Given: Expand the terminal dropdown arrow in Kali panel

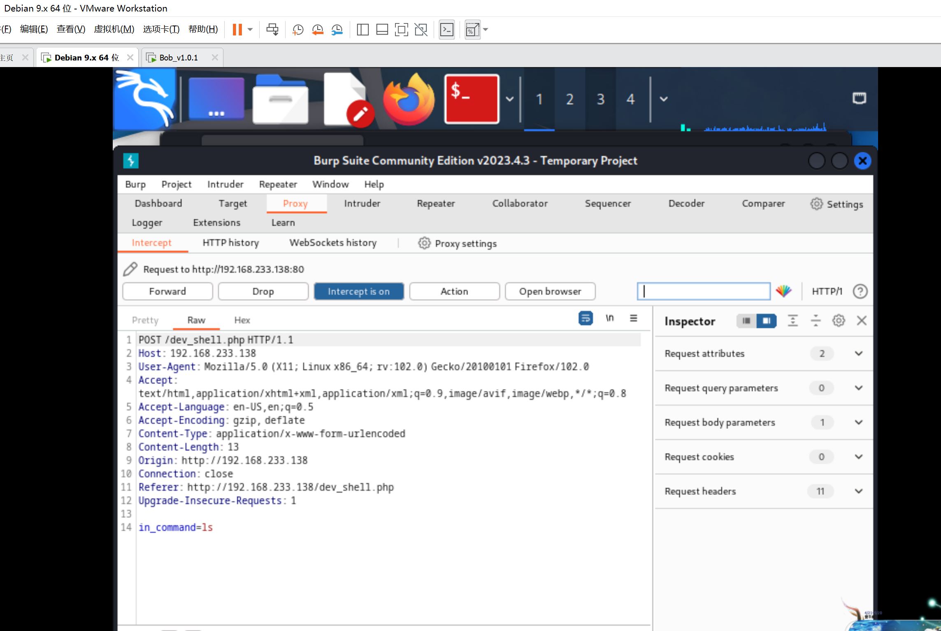Looking at the screenshot, I should [x=509, y=99].
